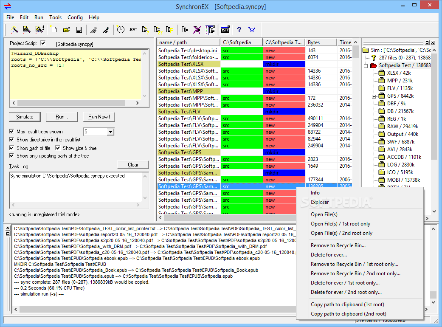This screenshot has width=442, height=327.
Task: Click the shopping cart purchase icon
Action: click(251, 30)
